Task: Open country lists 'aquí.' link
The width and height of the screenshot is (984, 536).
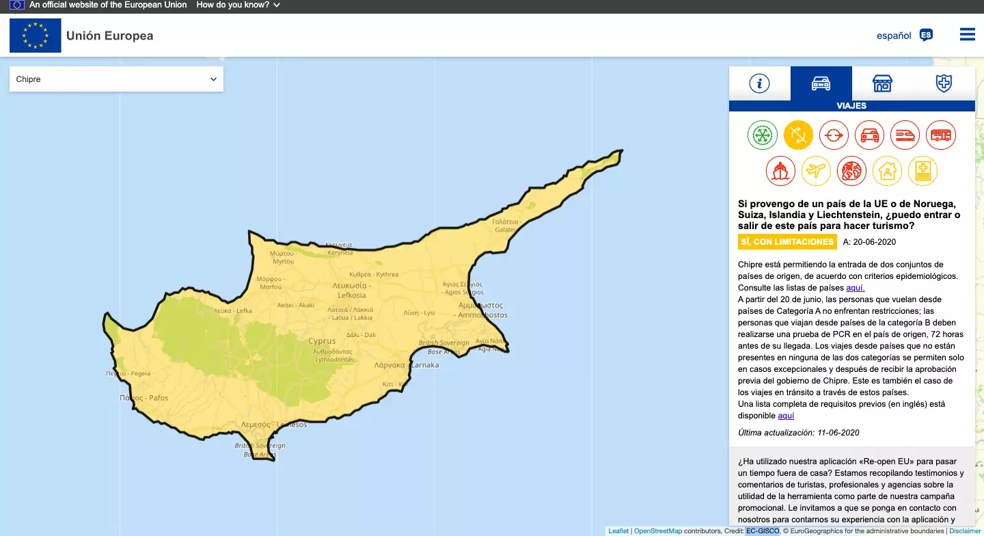Action: point(856,288)
